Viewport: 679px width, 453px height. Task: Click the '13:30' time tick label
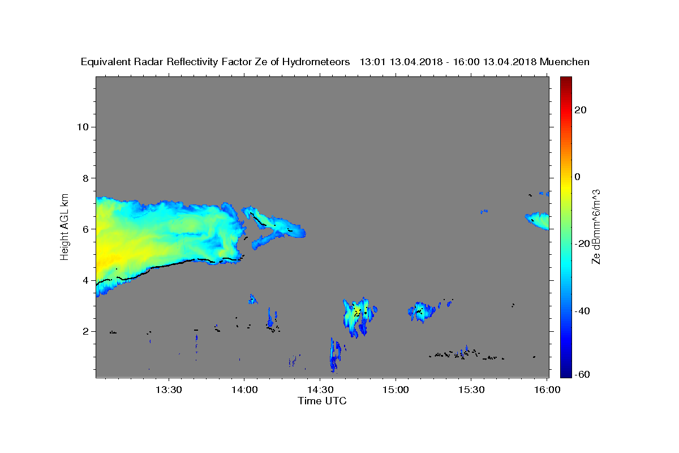tap(168, 390)
